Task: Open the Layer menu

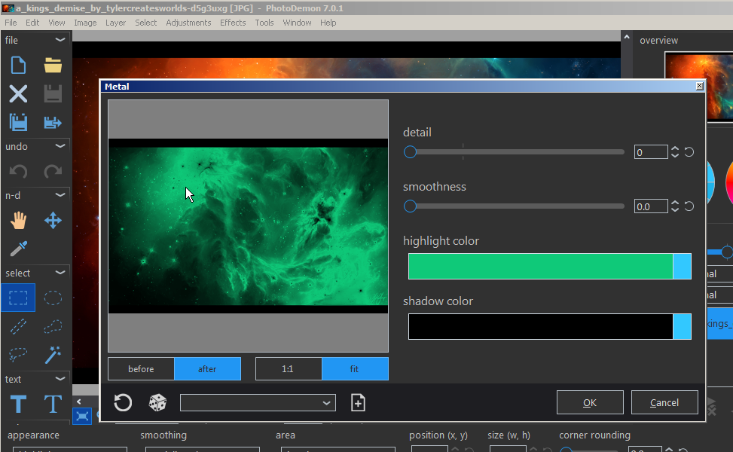Action: [x=115, y=23]
